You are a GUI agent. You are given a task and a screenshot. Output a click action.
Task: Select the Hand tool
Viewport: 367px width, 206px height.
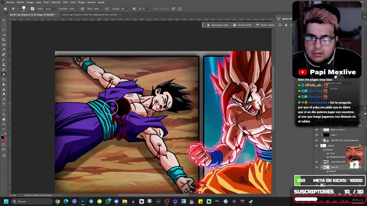4,119
